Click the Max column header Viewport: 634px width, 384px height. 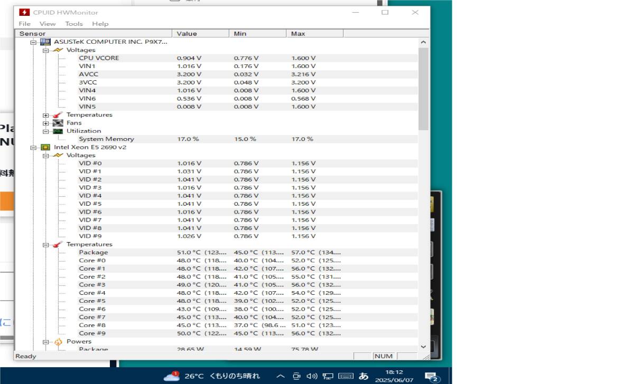click(315, 33)
